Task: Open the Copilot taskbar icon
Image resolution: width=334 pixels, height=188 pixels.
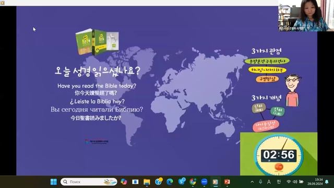Action: (124, 182)
